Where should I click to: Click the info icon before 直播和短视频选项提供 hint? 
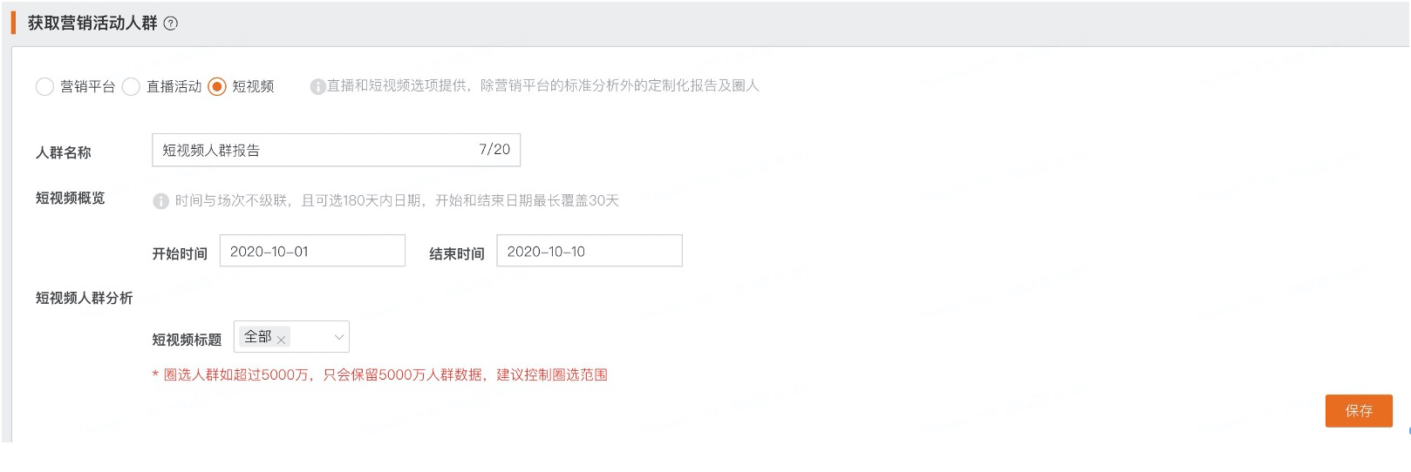click(317, 86)
